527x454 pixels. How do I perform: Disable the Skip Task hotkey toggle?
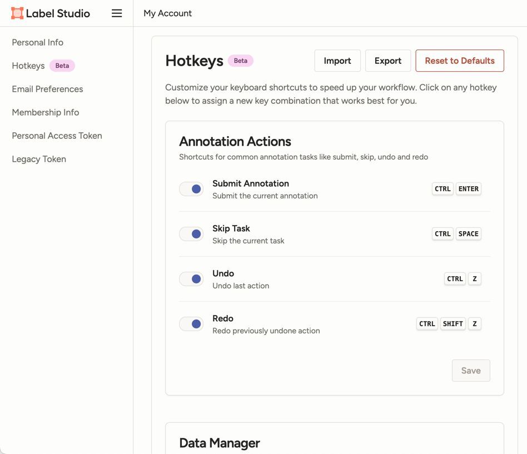pyautogui.click(x=191, y=234)
